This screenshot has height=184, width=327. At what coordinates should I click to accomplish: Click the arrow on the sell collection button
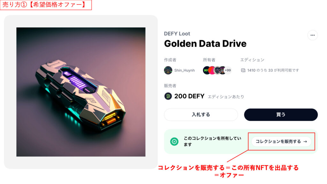click(x=305, y=142)
